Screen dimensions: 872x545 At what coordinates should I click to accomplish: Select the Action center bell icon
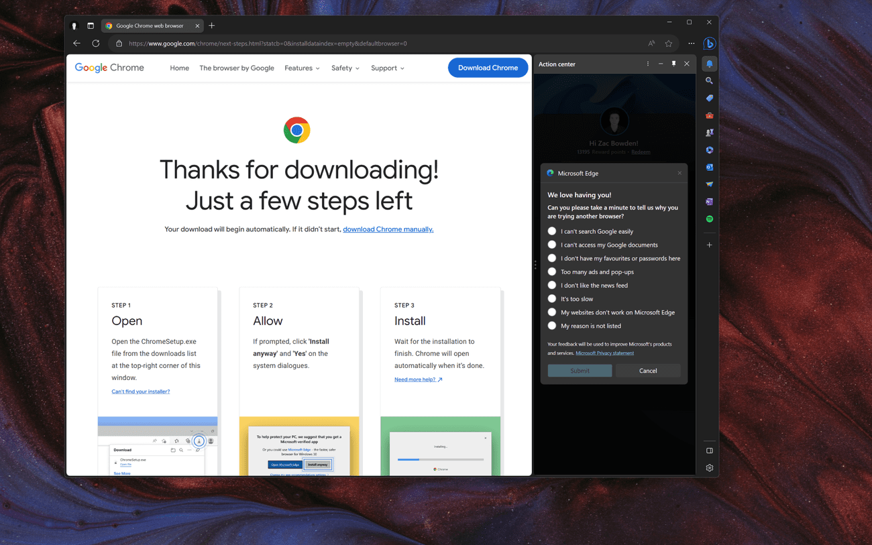(709, 63)
